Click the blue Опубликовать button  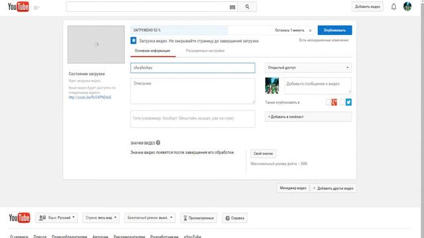(335, 30)
